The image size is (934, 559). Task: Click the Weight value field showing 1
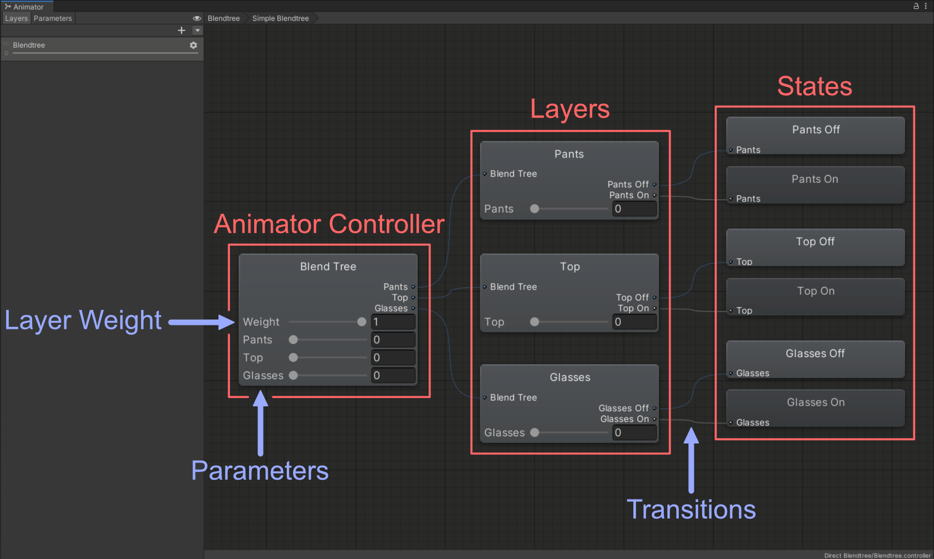393,322
